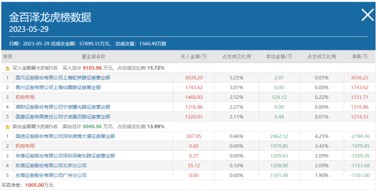
Task: Select buy percentage 2.11%
Action: click(236, 117)
